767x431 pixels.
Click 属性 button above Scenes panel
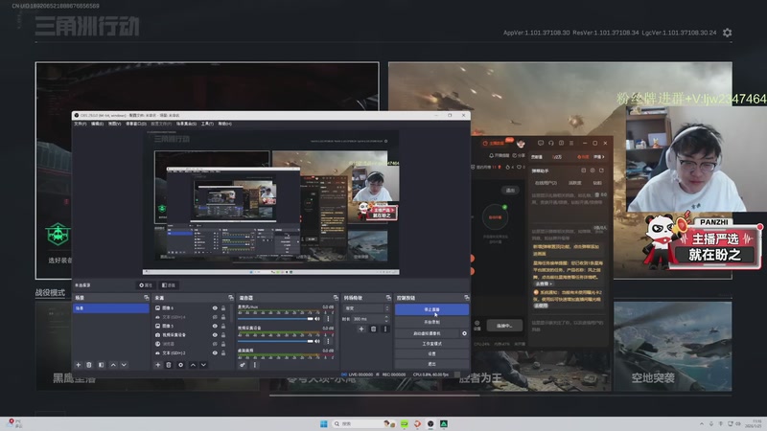[146, 285]
